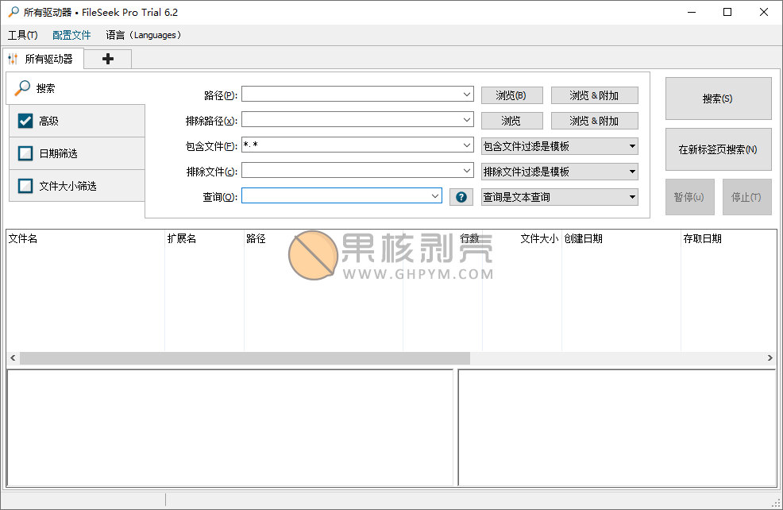Click the window resize grip in status bar
The height and width of the screenshot is (510, 783).
[x=776, y=503]
